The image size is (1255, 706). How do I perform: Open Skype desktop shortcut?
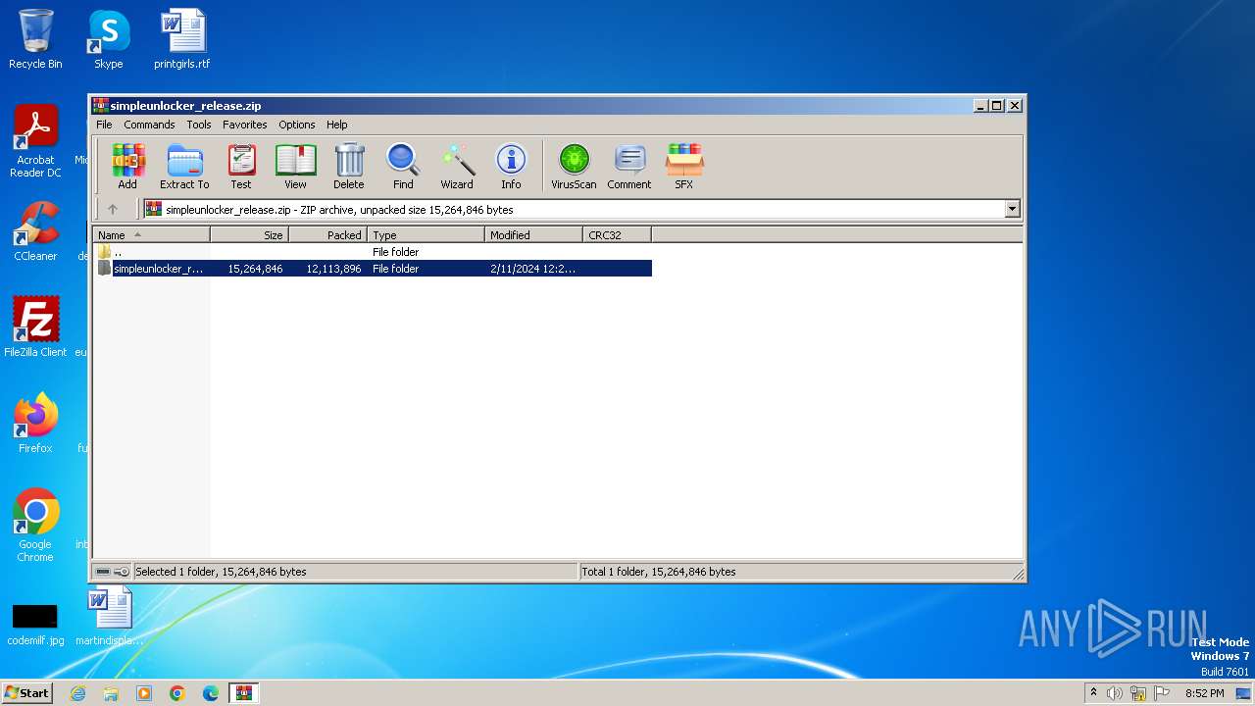click(109, 39)
